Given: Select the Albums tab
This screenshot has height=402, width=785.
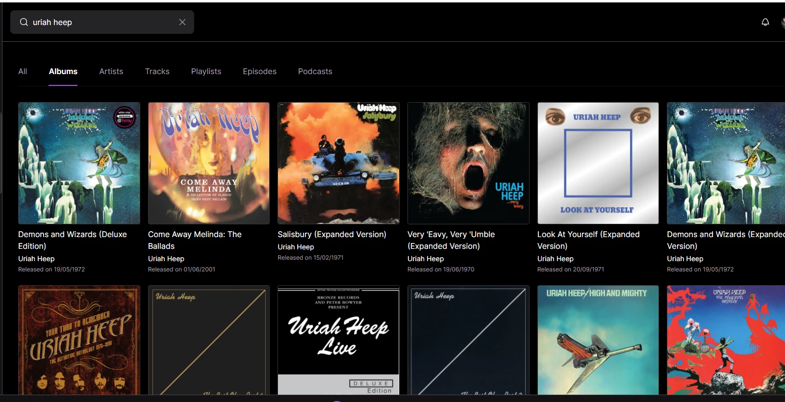Looking at the screenshot, I should click(x=63, y=71).
